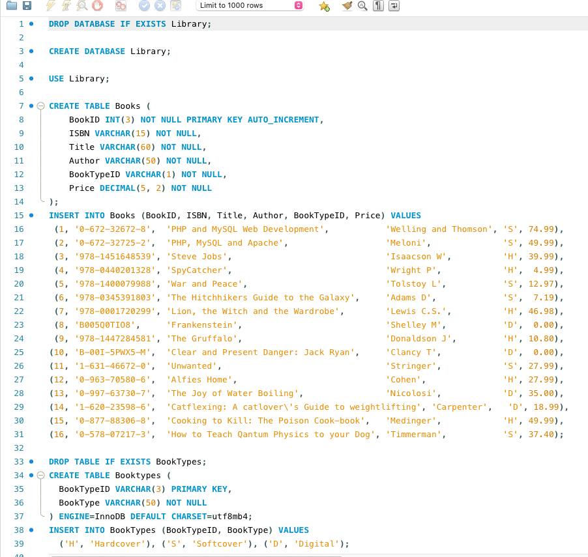588x557 pixels.
Task: Click 'VARCHAR(15)' in the ISBN column line
Action: pyautogui.click(x=123, y=134)
